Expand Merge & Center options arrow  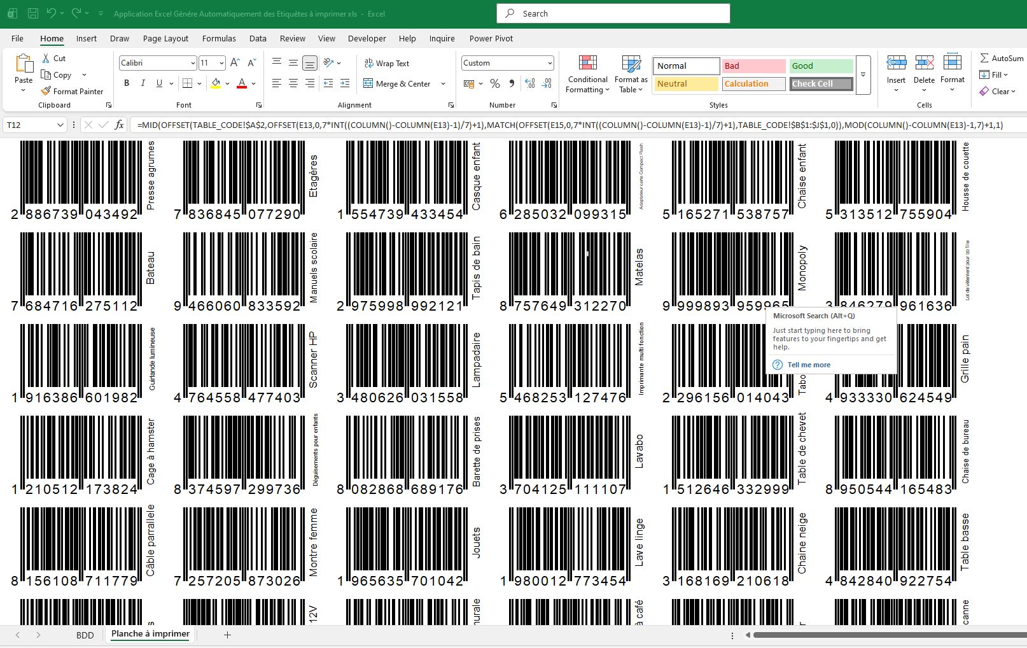point(443,83)
